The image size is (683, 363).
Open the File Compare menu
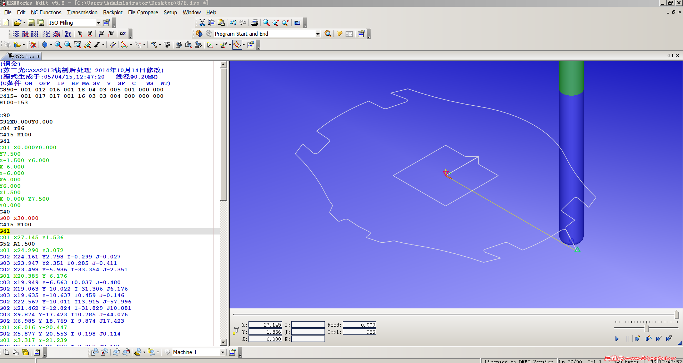[143, 12]
